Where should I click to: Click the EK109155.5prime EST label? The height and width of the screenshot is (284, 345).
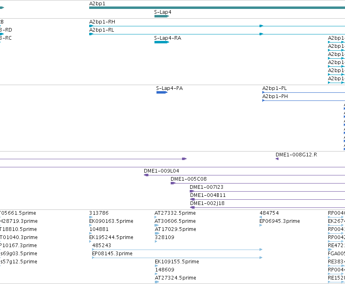pos(177,262)
